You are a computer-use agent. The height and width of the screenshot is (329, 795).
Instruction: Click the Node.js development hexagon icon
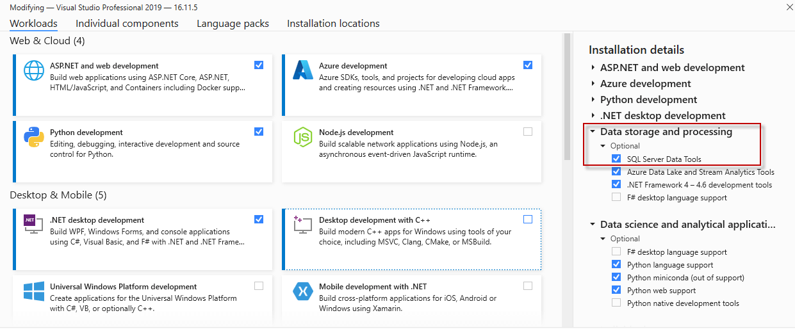tap(302, 137)
